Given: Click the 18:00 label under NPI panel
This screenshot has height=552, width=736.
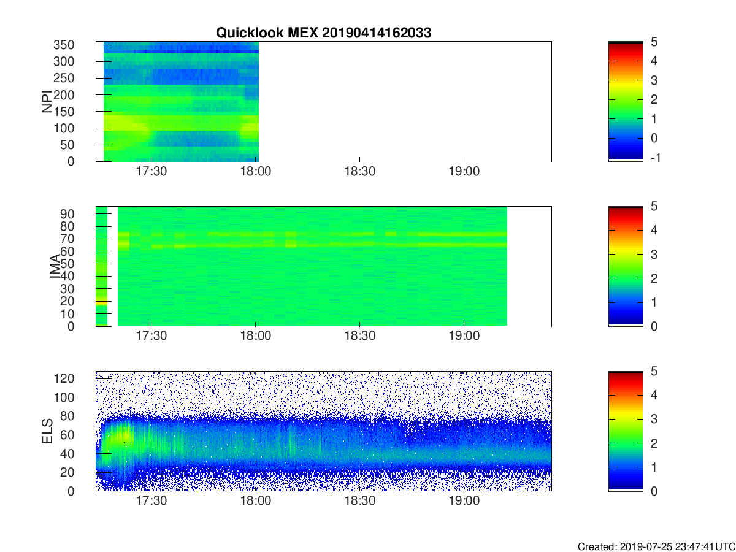Looking at the screenshot, I should (256, 171).
